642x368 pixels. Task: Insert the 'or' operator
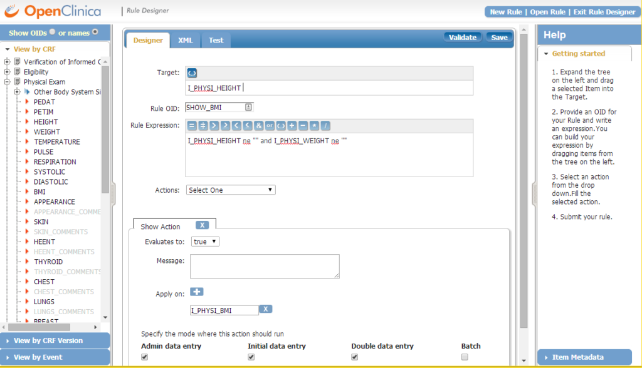[x=270, y=125]
